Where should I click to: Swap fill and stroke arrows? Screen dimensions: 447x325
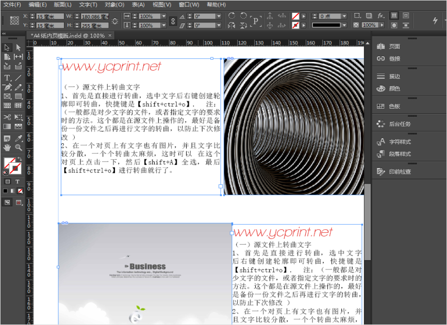pyautogui.click(x=19, y=158)
